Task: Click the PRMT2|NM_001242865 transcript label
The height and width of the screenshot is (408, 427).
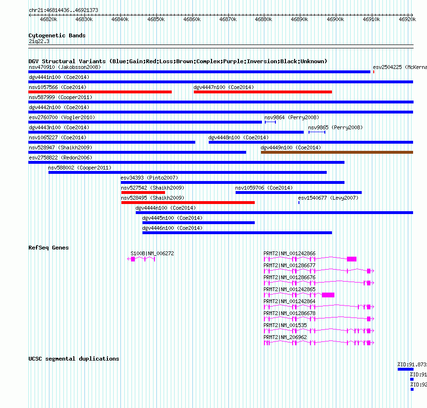Action: pyautogui.click(x=289, y=289)
